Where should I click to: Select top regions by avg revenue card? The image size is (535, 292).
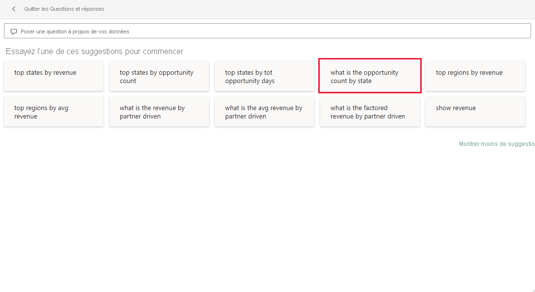[54, 112]
